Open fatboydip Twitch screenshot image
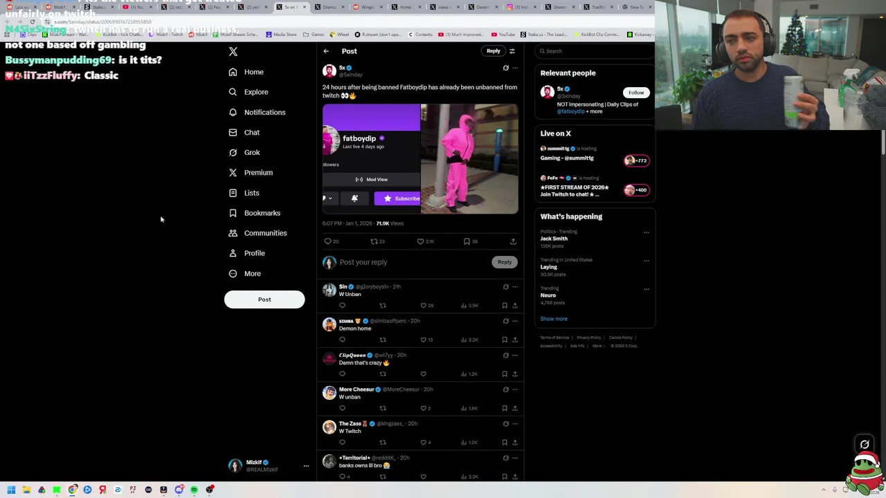The image size is (886, 498). (x=371, y=158)
